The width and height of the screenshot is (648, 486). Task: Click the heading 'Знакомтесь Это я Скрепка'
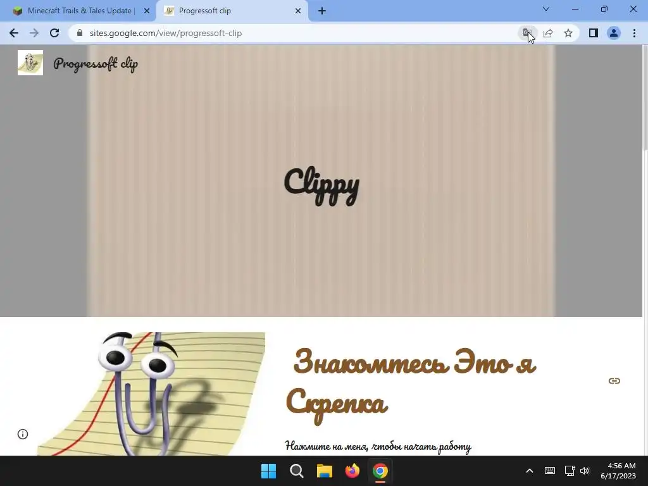click(411, 385)
